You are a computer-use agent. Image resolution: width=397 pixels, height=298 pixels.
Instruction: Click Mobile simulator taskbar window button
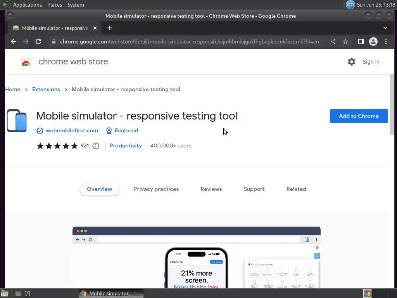(111, 293)
